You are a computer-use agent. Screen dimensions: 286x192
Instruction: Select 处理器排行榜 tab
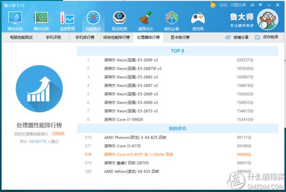click(x=148, y=37)
